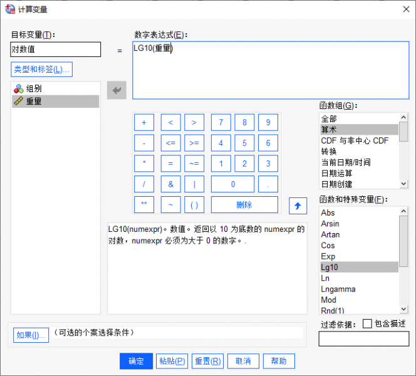Click the plus operator key
This screenshot has width=416, height=376.
tap(144, 122)
